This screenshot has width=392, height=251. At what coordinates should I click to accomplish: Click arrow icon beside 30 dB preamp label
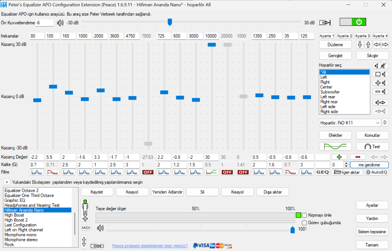pos(325,23)
